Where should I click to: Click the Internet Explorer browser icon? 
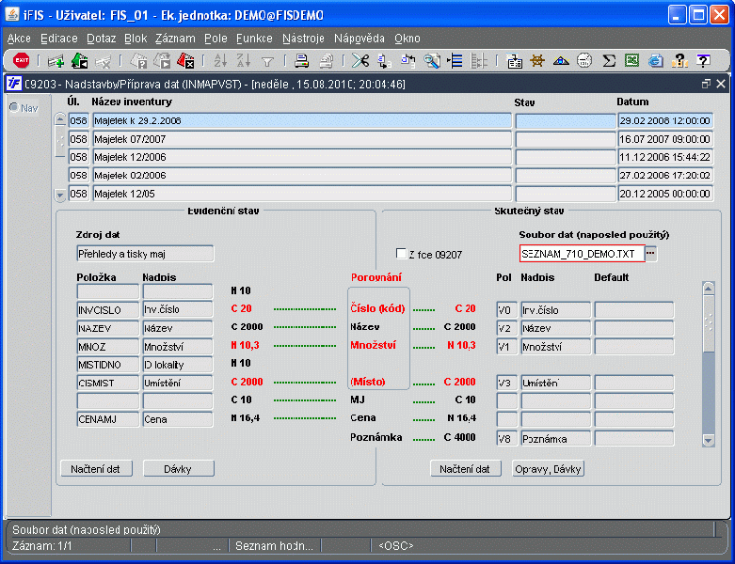(656, 61)
